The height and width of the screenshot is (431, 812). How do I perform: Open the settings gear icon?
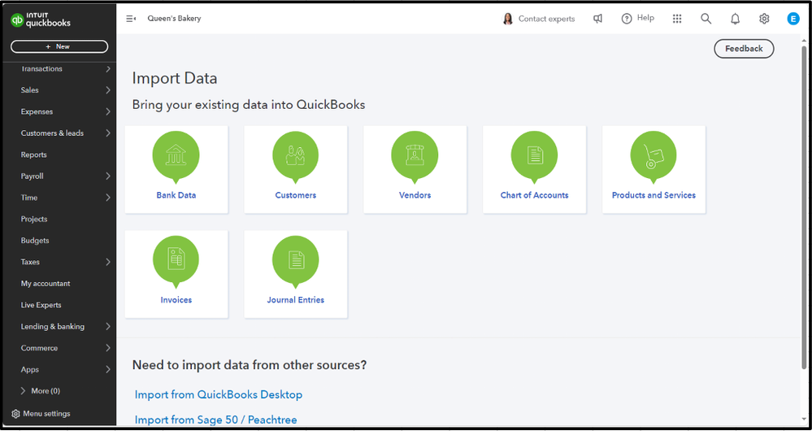[x=764, y=19]
